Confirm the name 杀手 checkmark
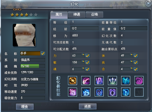 [x=43, y=53]
